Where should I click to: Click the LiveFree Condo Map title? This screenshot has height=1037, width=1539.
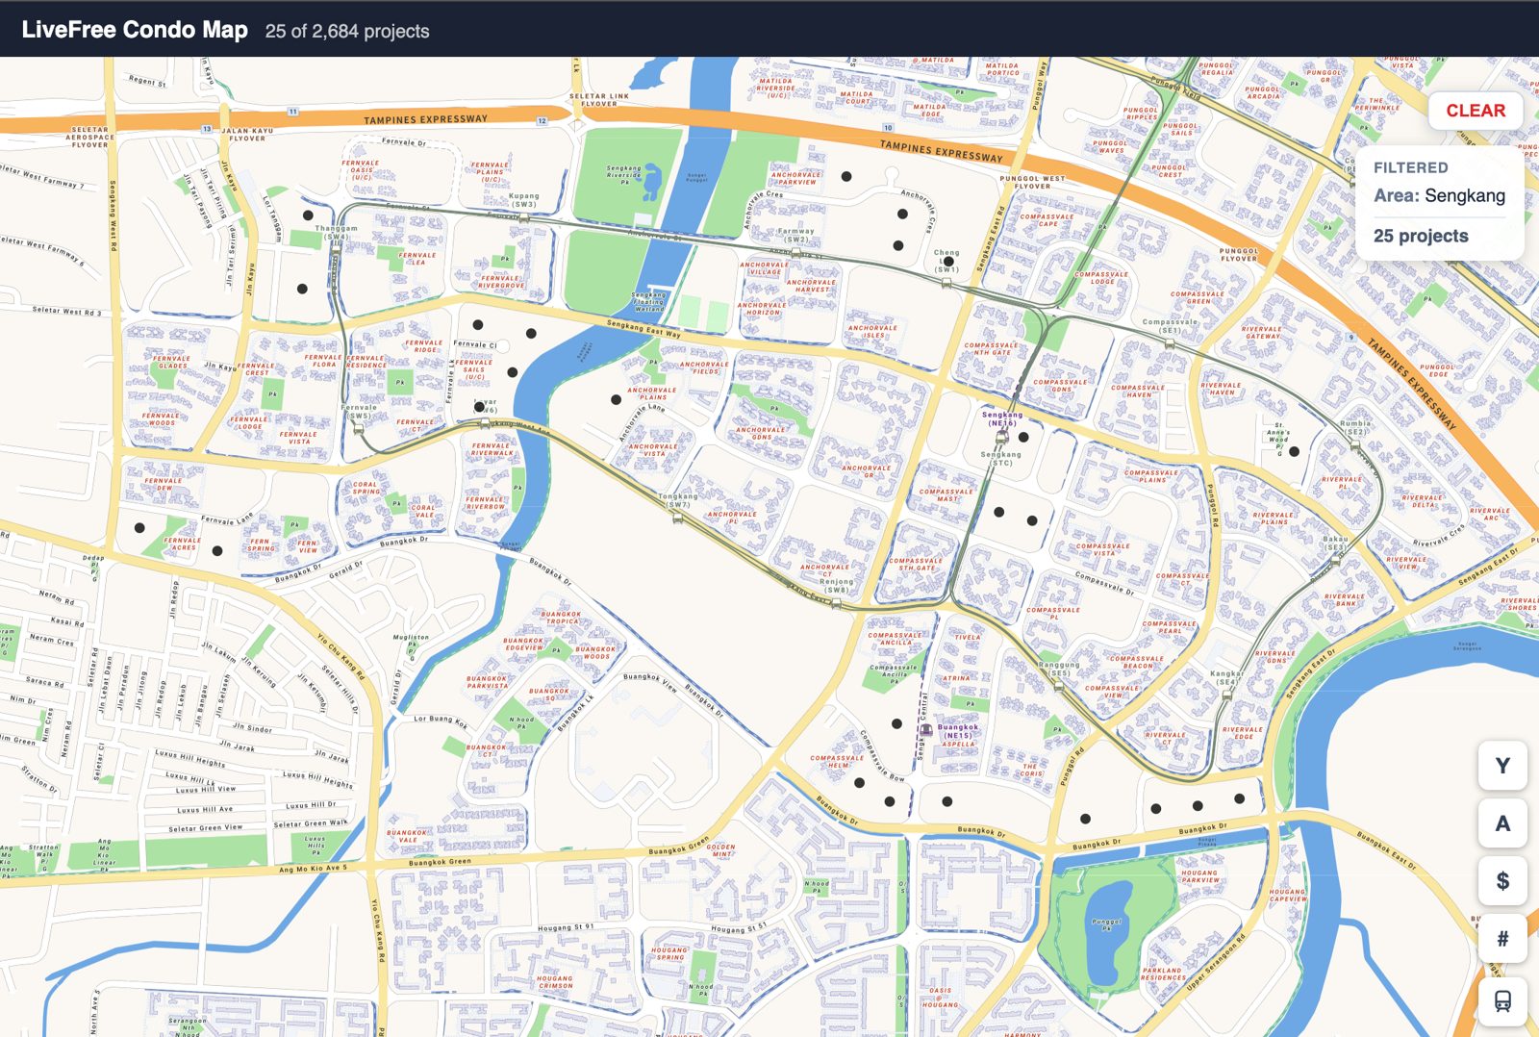(135, 30)
